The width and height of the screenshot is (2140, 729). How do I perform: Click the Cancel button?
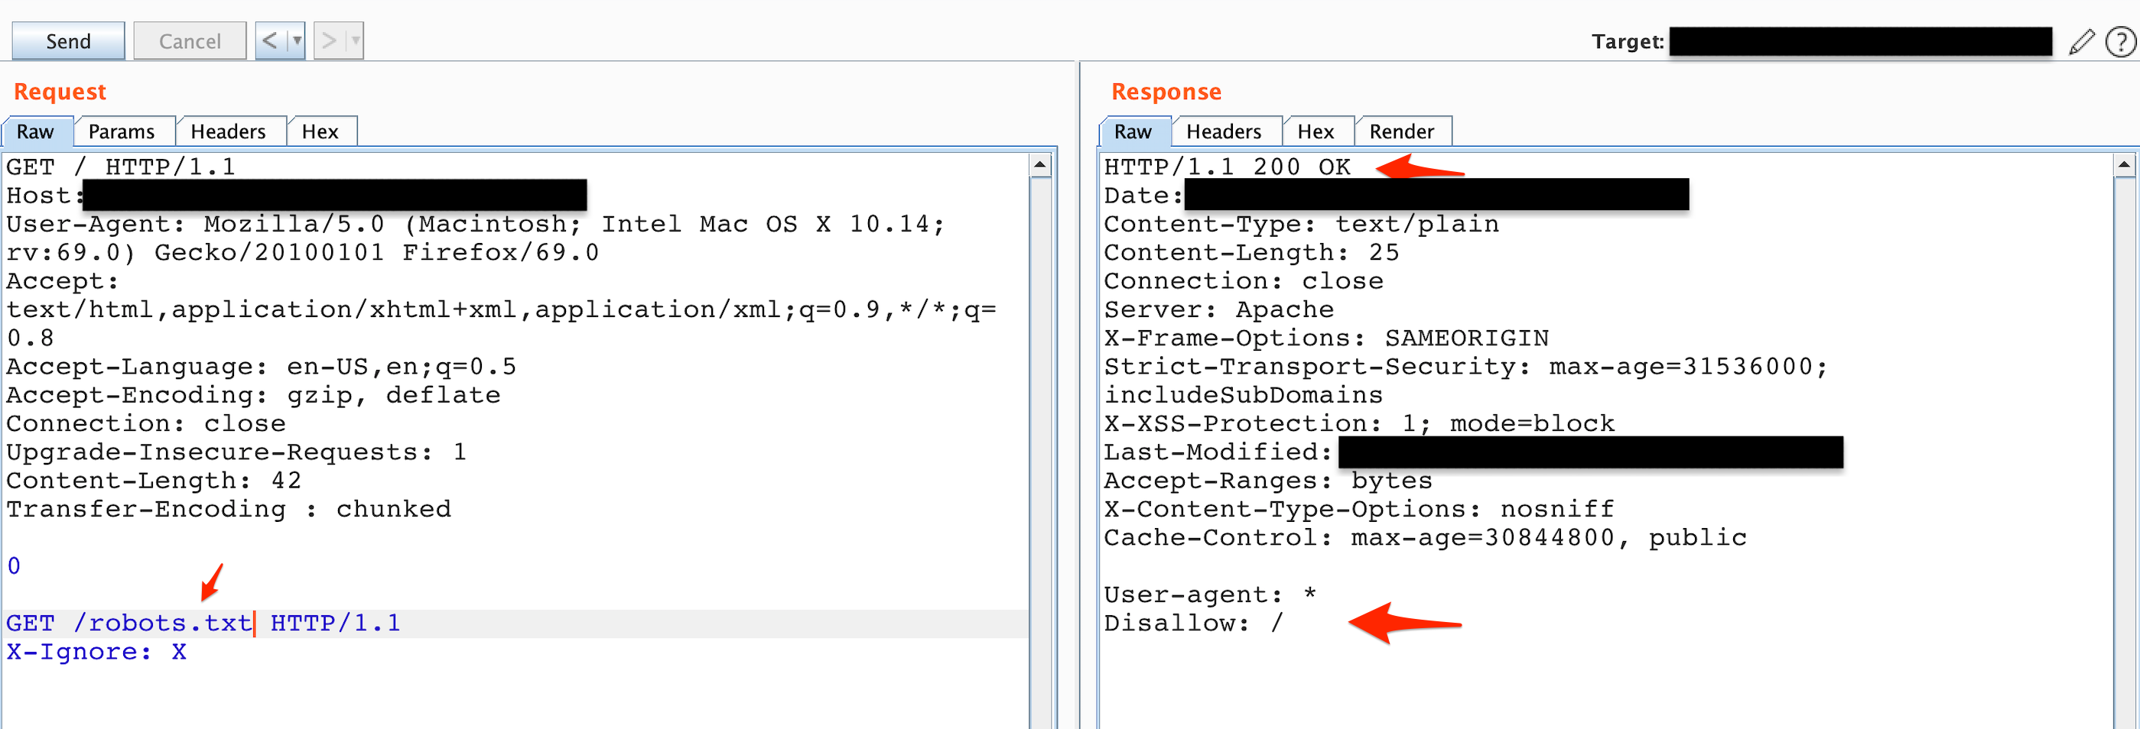[x=190, y=40]
